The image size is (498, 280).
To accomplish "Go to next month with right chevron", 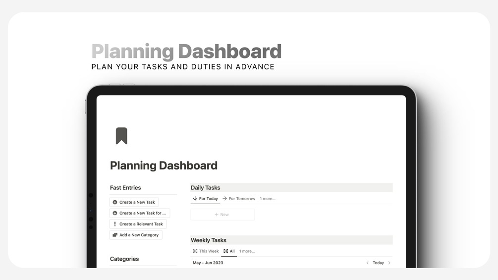I will 389,263.
